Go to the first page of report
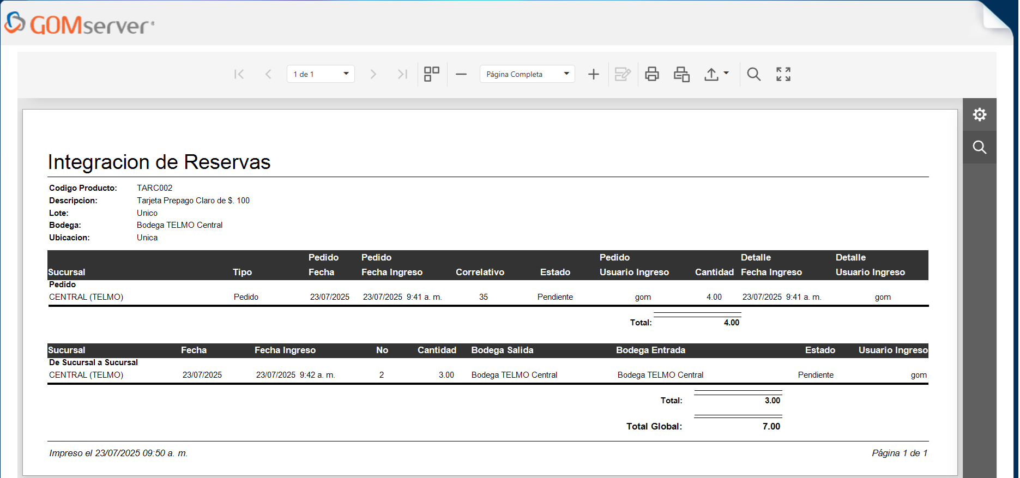The image size is (1020, 478). 239,74
